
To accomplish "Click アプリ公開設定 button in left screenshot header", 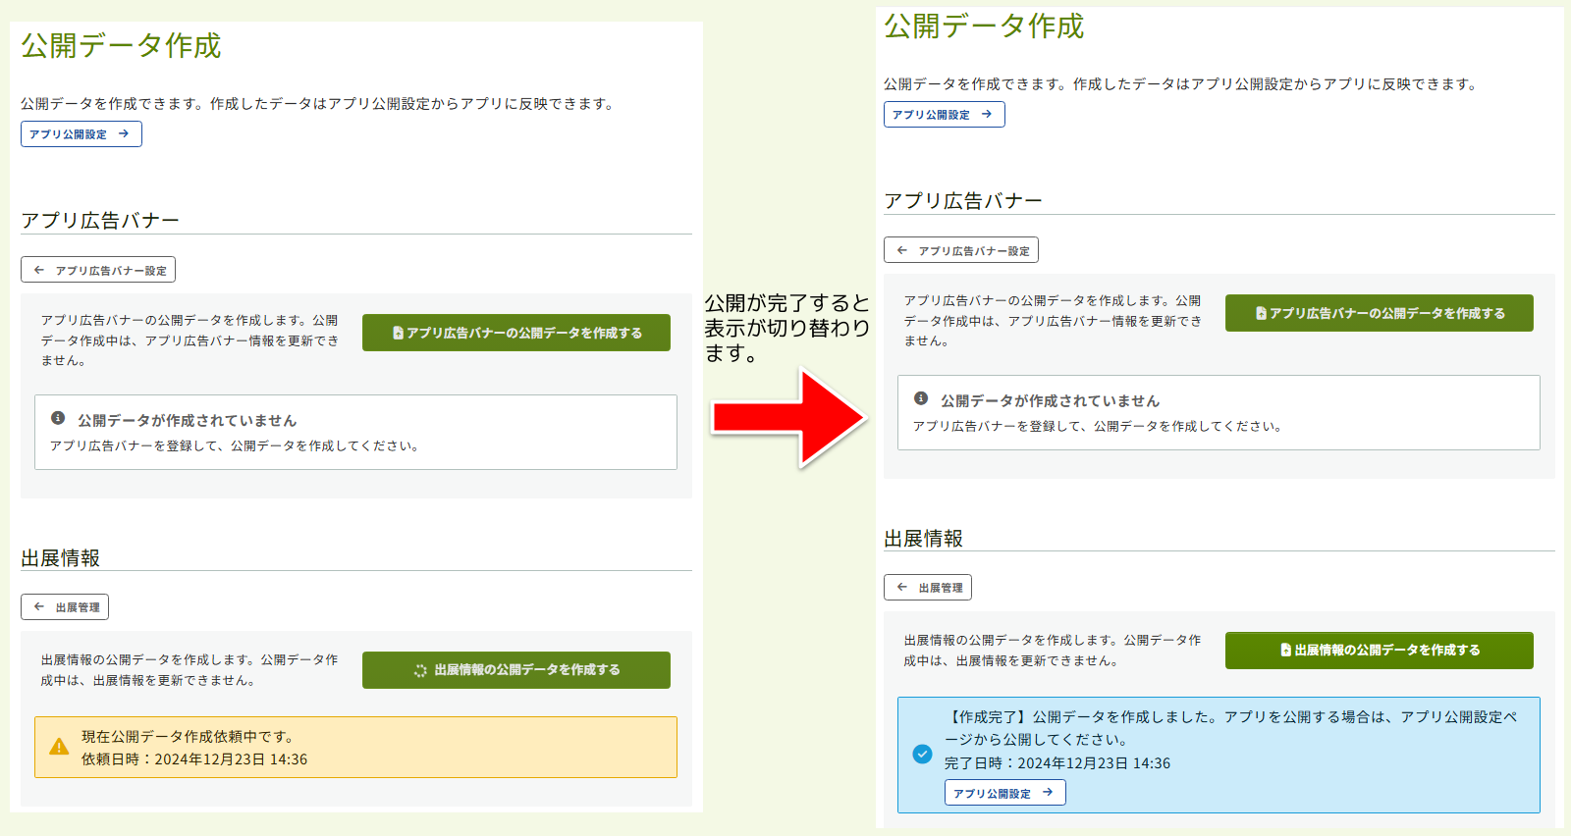I will pyautogui.click(x=81, y=133).
